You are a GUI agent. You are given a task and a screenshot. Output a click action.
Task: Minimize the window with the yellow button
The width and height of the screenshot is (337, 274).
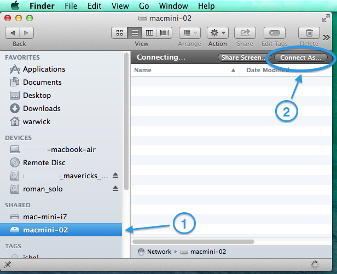click(x=19, y=18)
